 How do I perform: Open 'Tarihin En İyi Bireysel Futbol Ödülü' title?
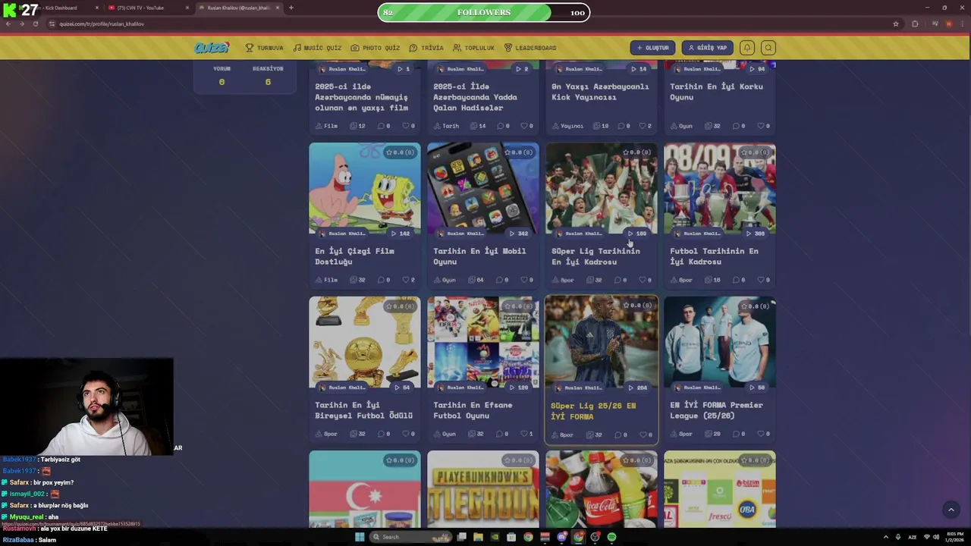[364, 410]
